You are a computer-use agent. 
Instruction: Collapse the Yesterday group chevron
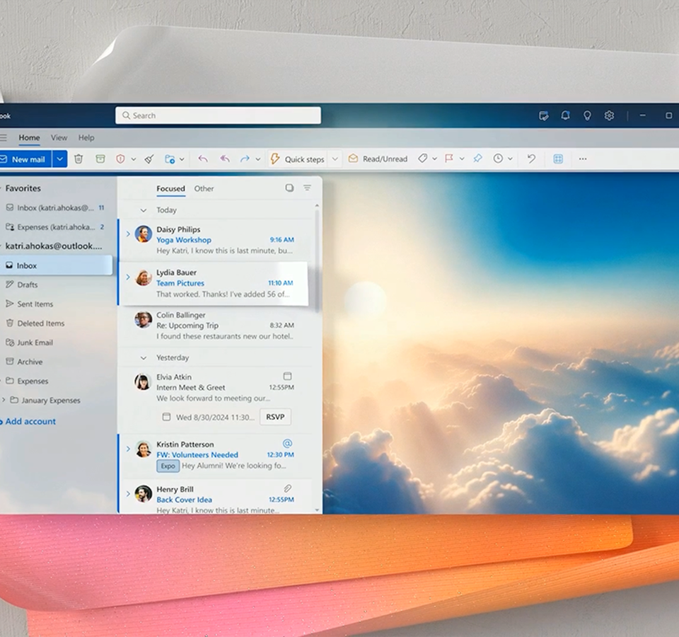tap(144, 358)
